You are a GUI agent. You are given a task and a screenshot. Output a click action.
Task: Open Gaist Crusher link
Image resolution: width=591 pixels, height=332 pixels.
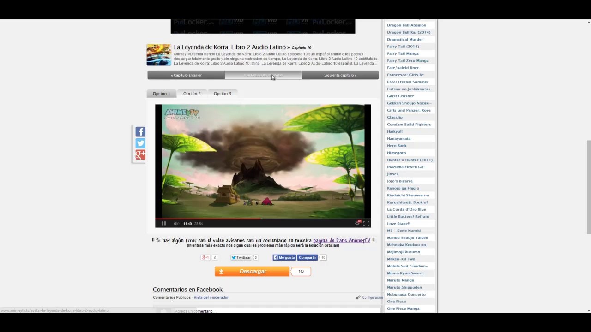(400, 96)
